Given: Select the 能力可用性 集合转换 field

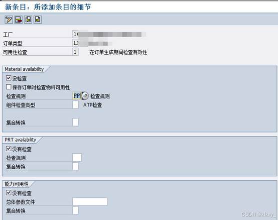Looking at the screenshot, I should 76,210.
